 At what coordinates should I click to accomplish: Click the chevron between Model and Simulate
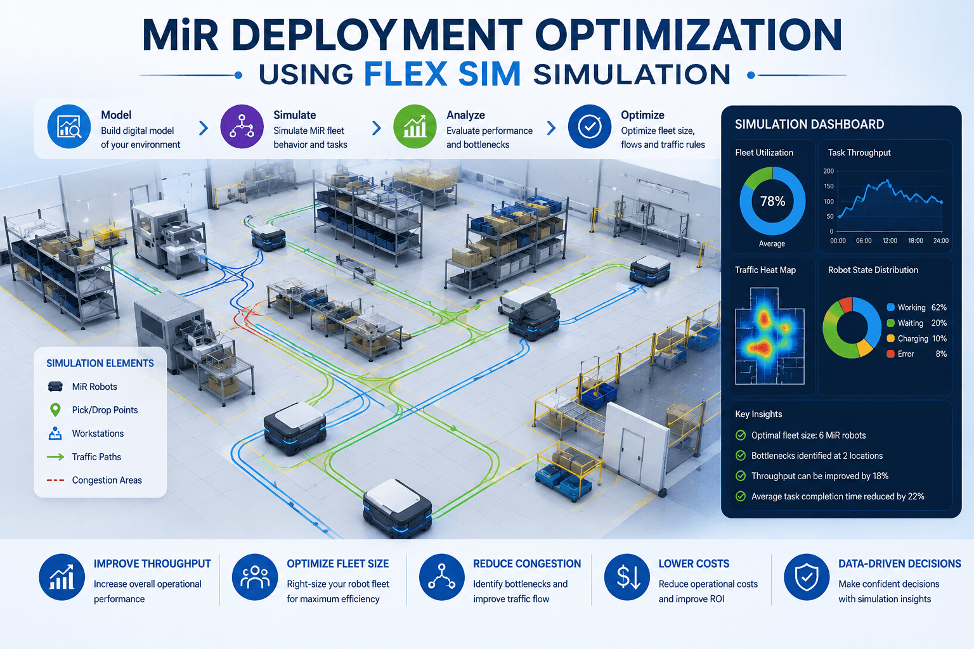[x=204, y=128]
